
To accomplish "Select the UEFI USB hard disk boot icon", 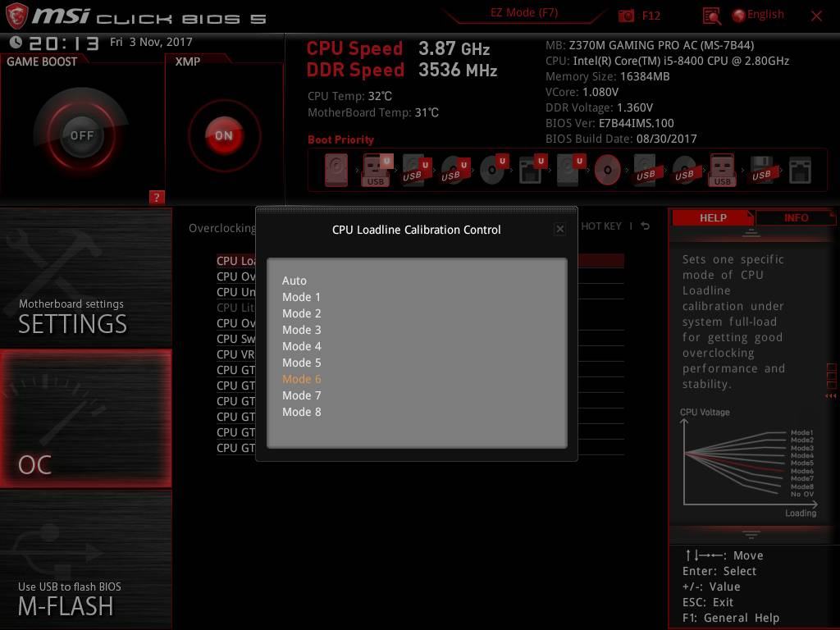I will [416, 170].
